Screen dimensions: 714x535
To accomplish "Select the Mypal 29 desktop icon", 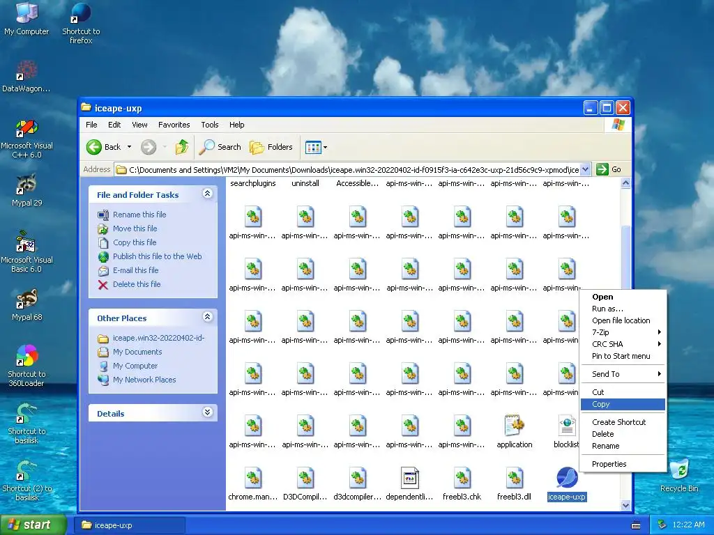I will [x=27, y=190].
